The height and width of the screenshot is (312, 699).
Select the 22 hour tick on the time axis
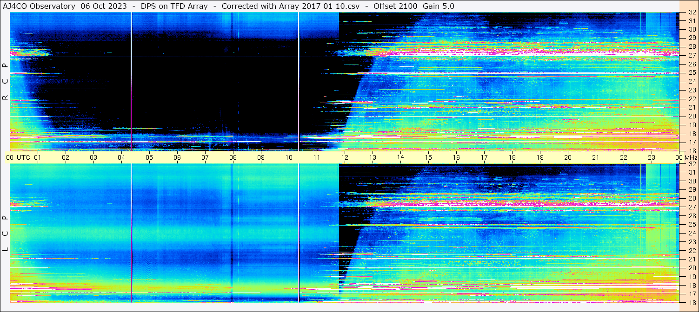click(x=624, y=157)
